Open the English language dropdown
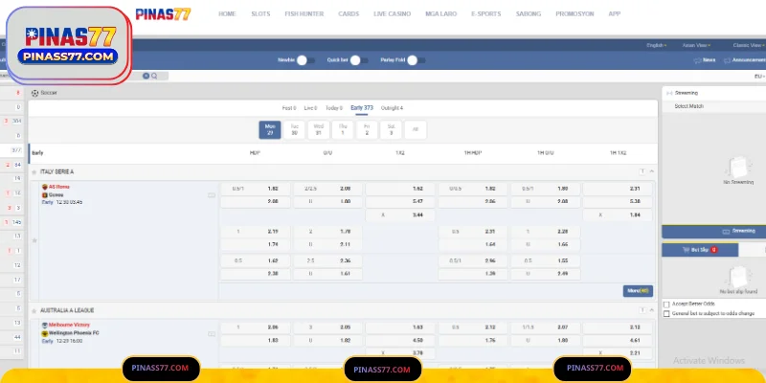766x383 pixels. (x=657, y=45)
